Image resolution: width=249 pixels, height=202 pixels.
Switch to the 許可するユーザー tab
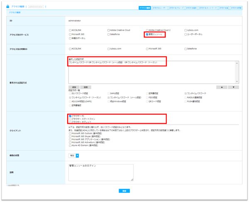[160, 8]
